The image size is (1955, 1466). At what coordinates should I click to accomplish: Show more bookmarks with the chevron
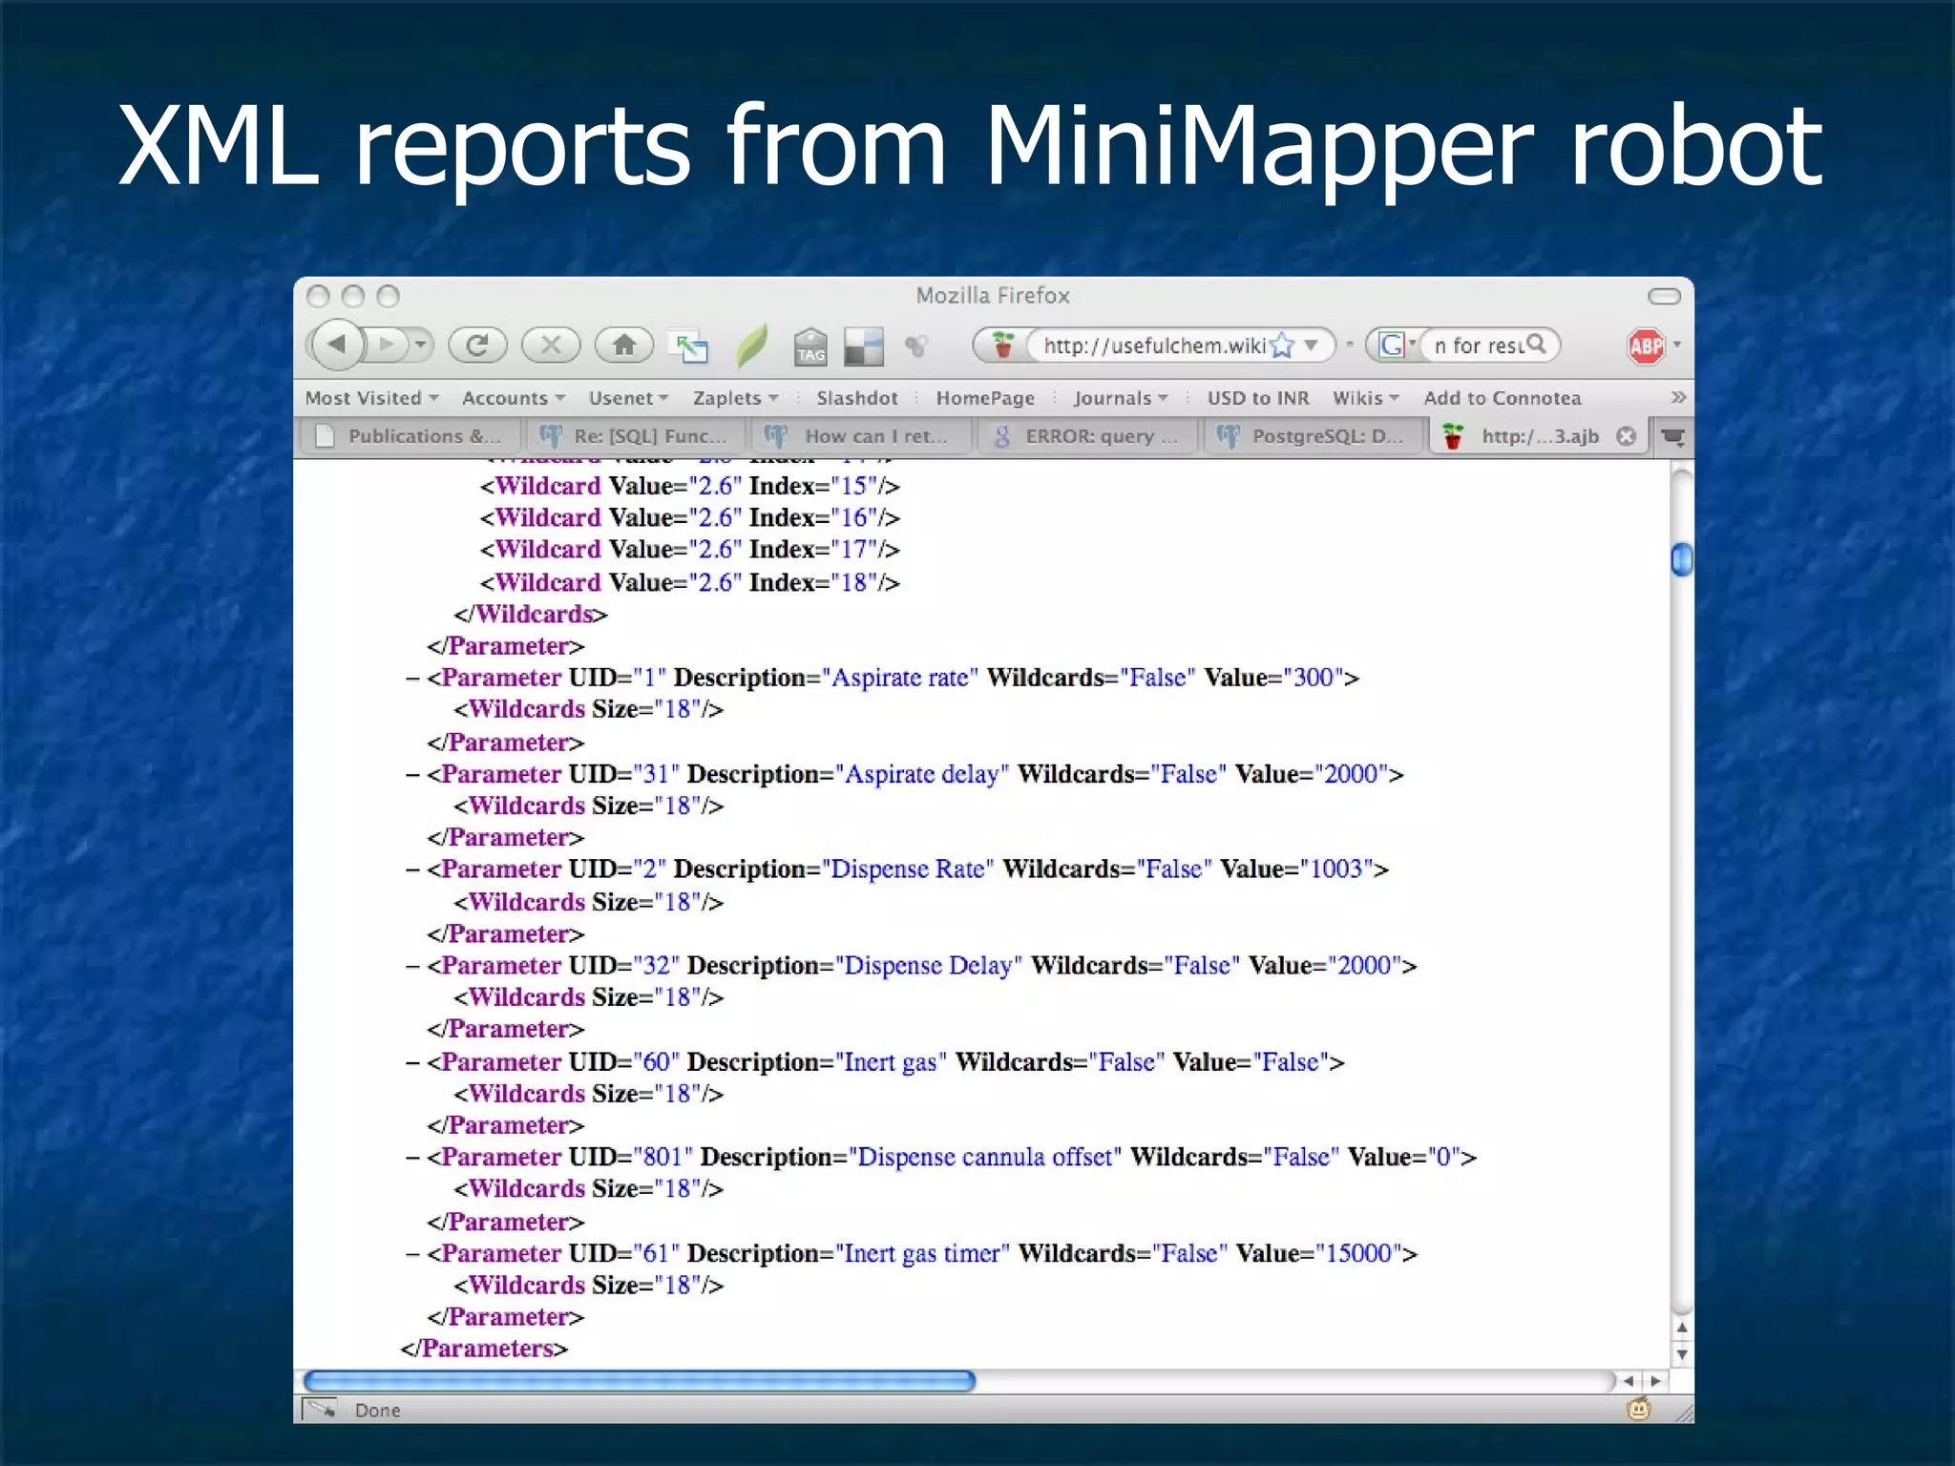click(x=1678, y=397)
